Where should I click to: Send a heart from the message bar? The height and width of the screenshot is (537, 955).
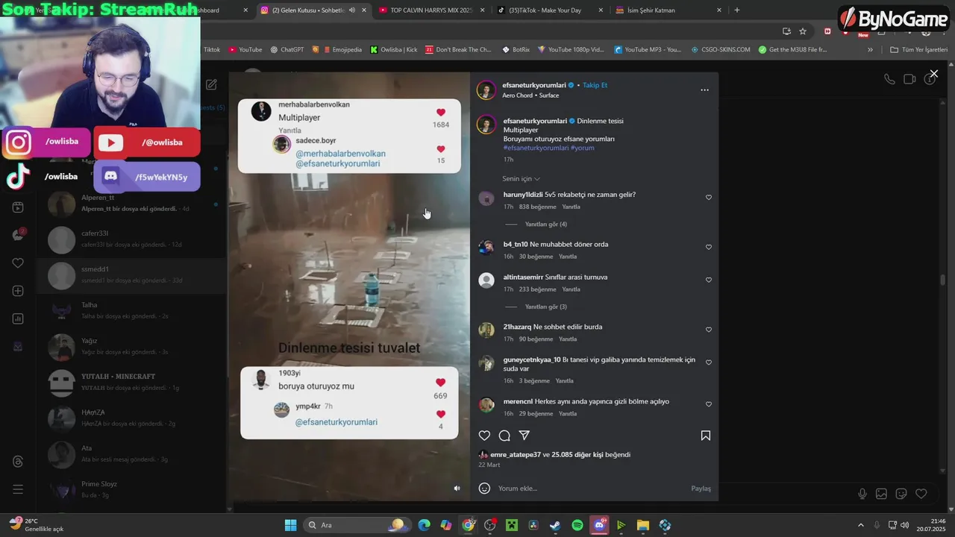(921, 494)
